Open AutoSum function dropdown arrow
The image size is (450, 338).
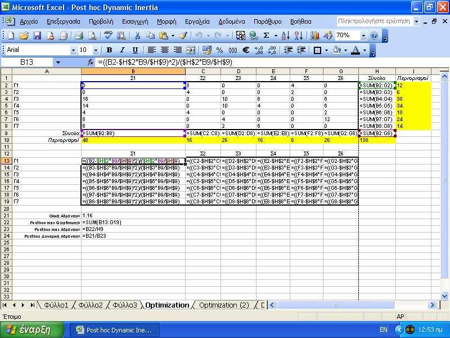point(276,35)
